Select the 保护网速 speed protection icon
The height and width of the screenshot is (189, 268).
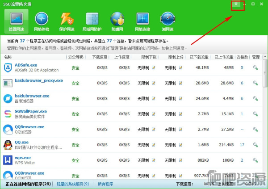click(67, 21)
